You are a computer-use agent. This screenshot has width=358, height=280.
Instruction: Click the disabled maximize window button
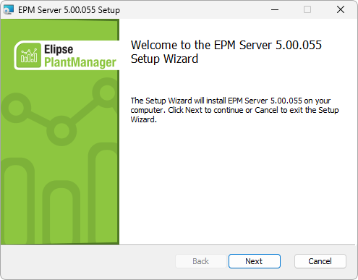tap(307, 9)
